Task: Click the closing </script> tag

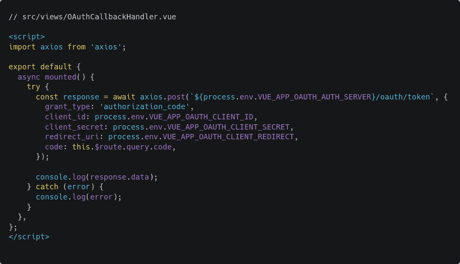Action: [x=29, y=237]
